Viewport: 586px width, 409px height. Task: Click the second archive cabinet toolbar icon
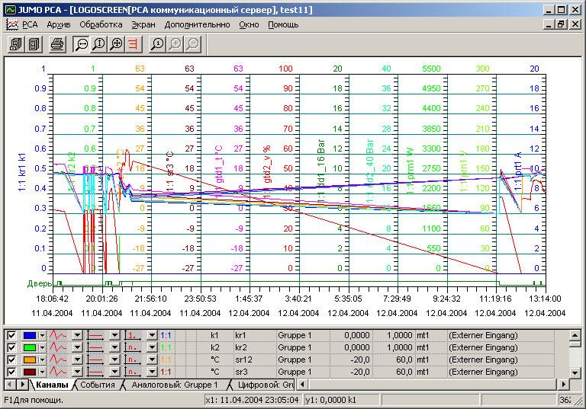pos(34,44)
